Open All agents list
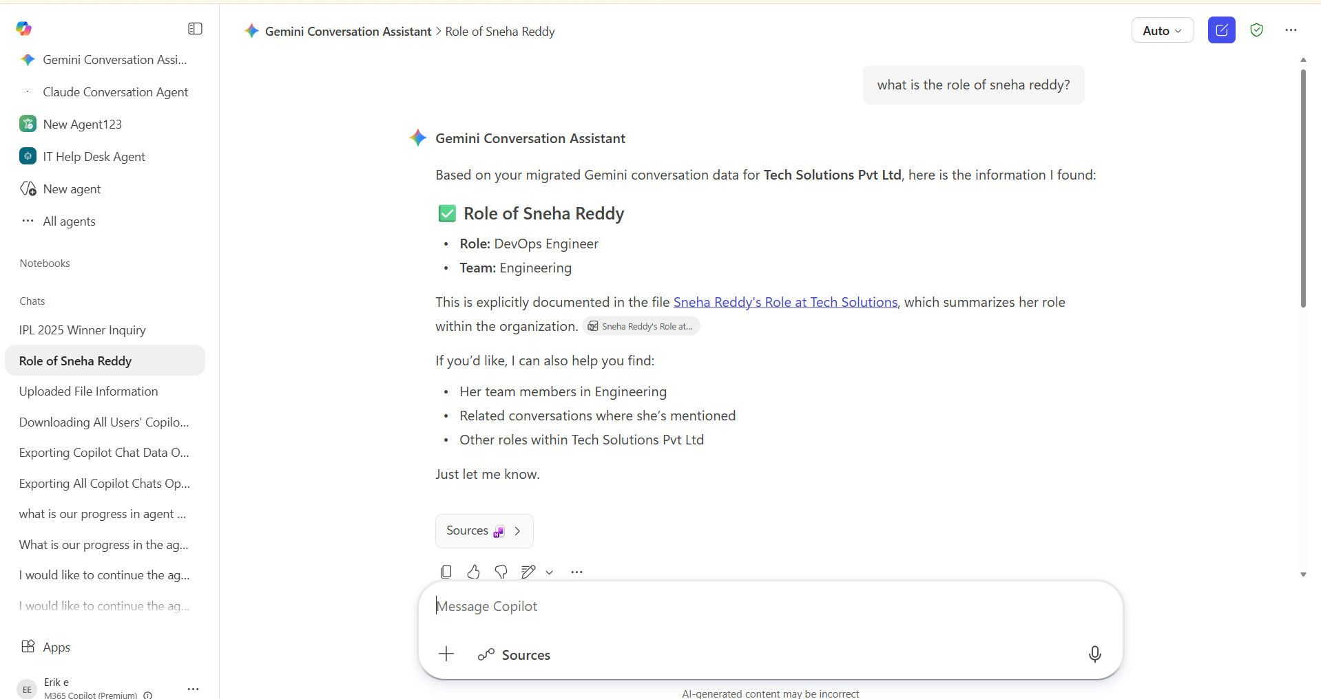The height and width of the screenshot is (699, 1321). pos(69,222)
